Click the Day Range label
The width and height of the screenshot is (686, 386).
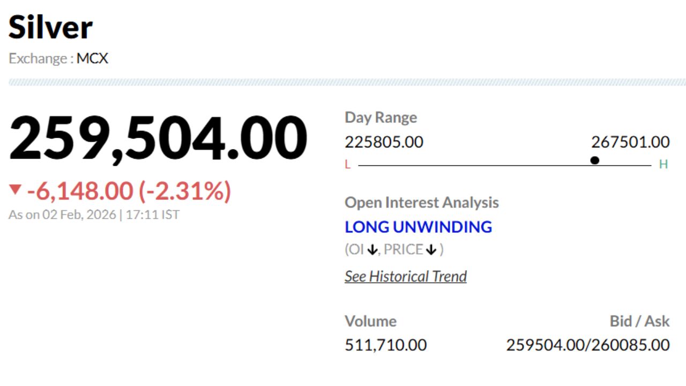tap(381, 117)
